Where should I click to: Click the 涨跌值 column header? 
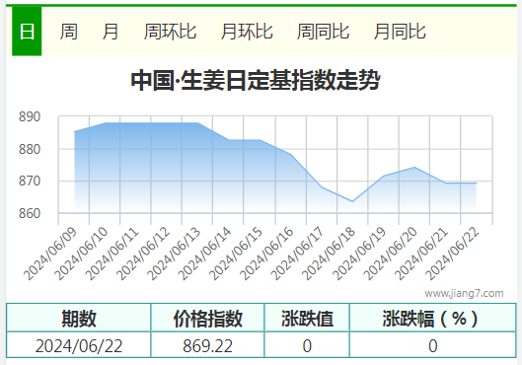tap(307, 318)
